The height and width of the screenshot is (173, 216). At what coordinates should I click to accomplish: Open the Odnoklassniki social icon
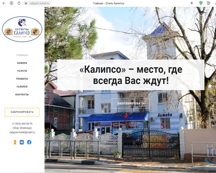(x=15, y=142)
